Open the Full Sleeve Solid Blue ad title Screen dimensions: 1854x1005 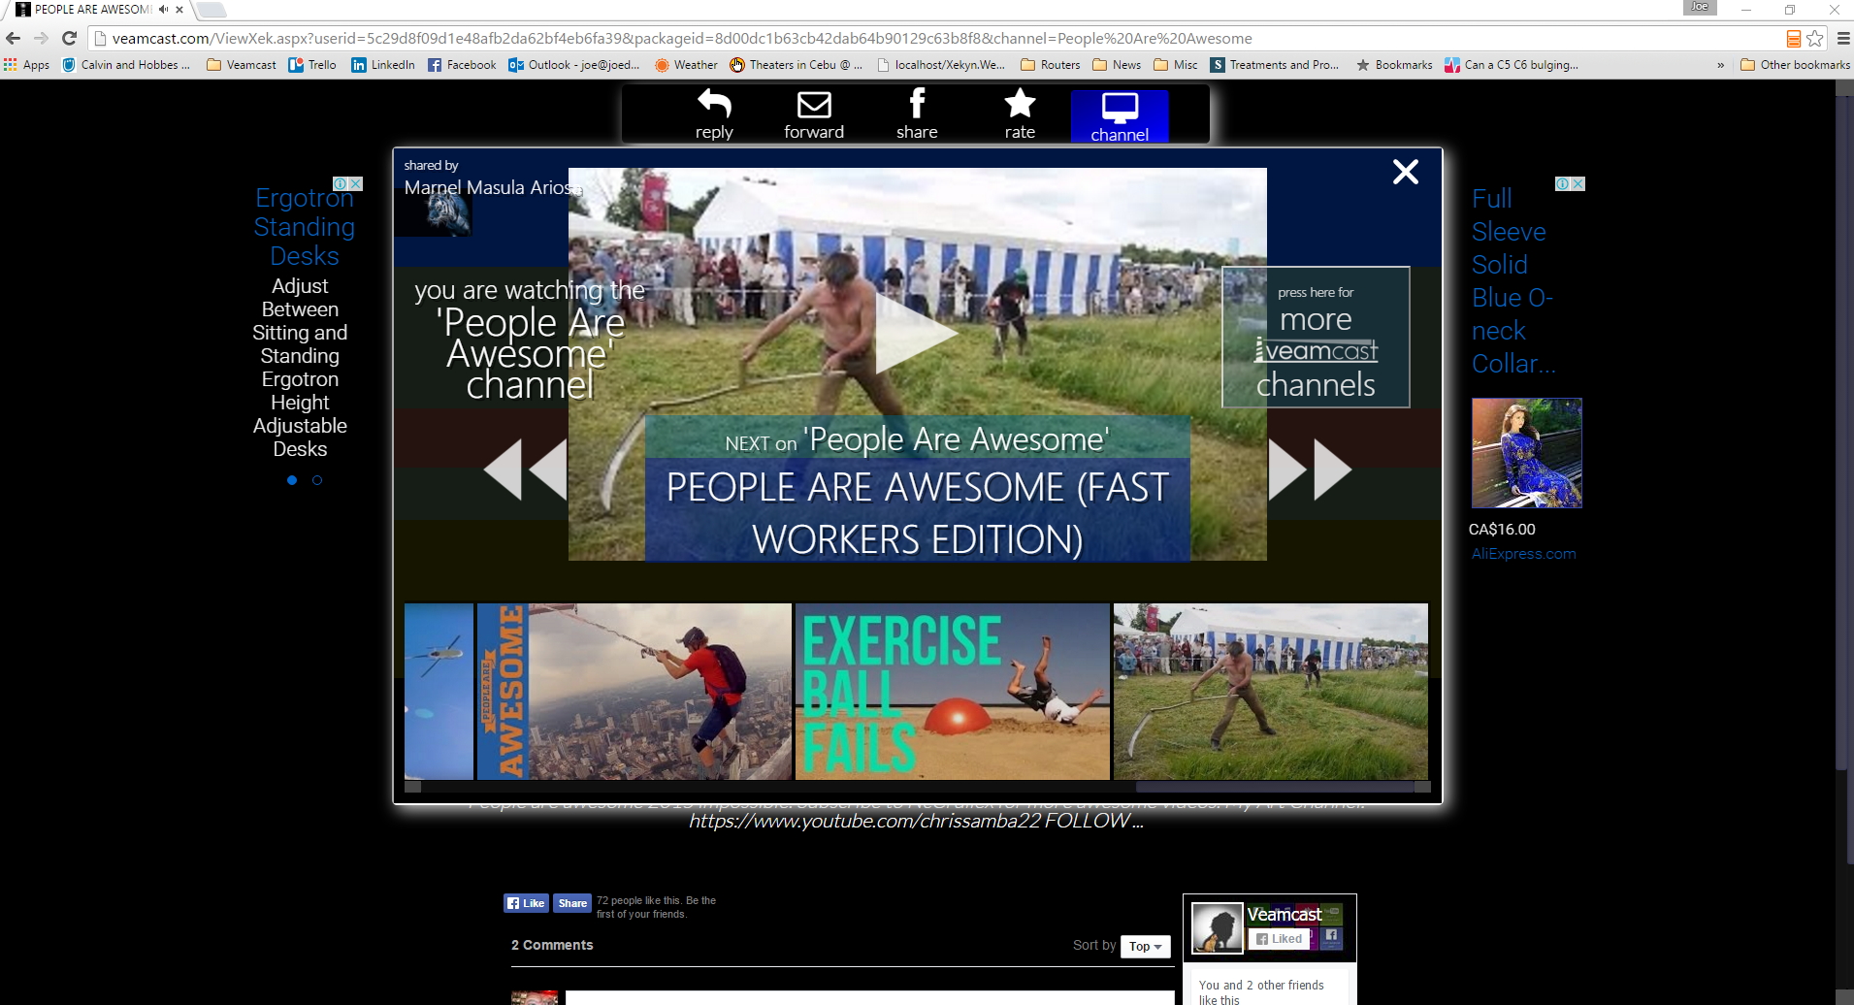[x=1513, y=281]
